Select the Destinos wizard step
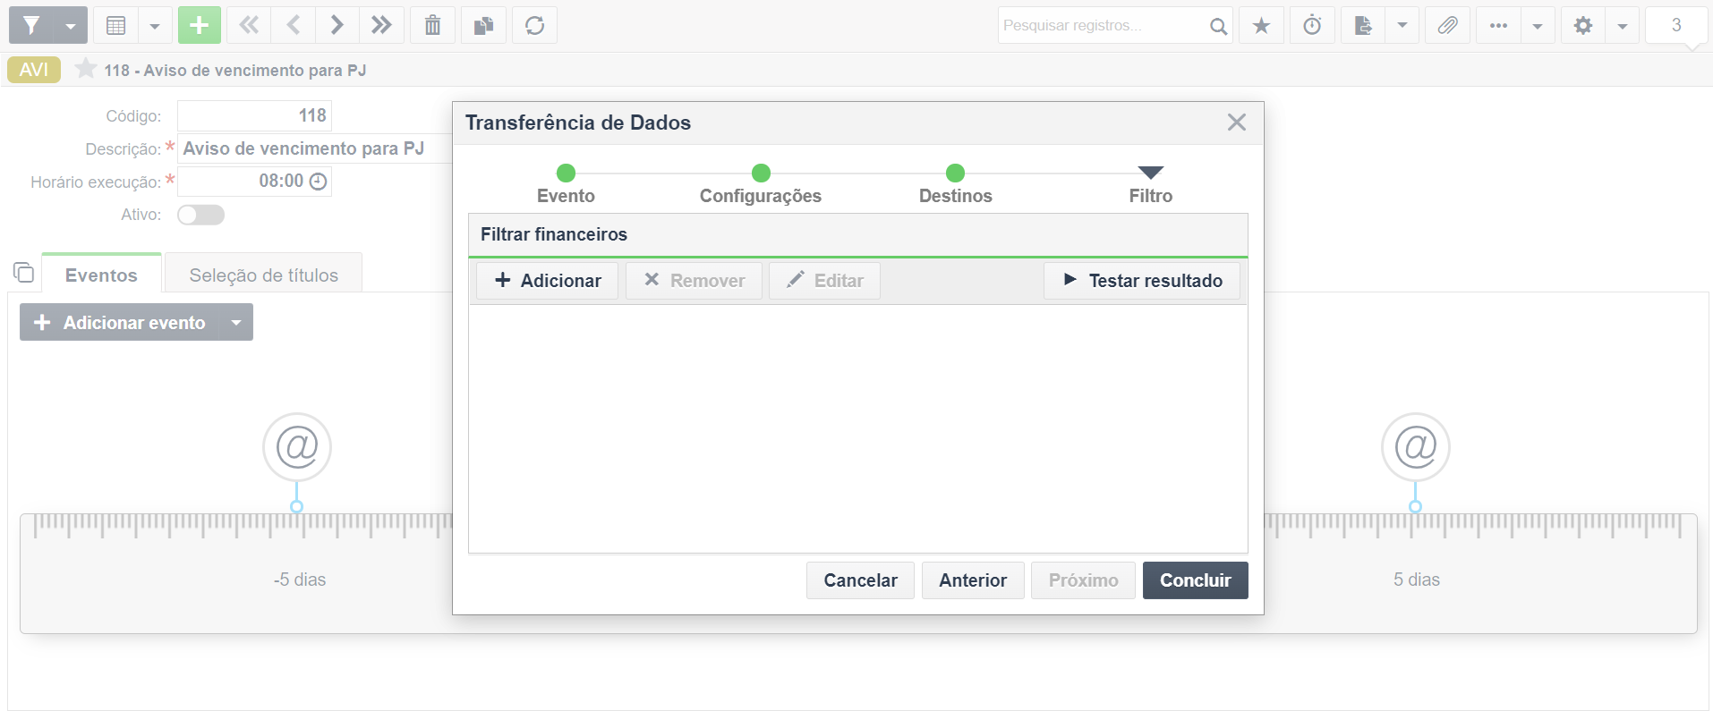 coord(955,184)
